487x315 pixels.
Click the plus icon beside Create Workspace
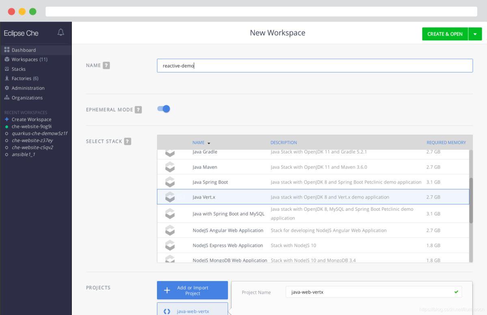tap(6, 119)
